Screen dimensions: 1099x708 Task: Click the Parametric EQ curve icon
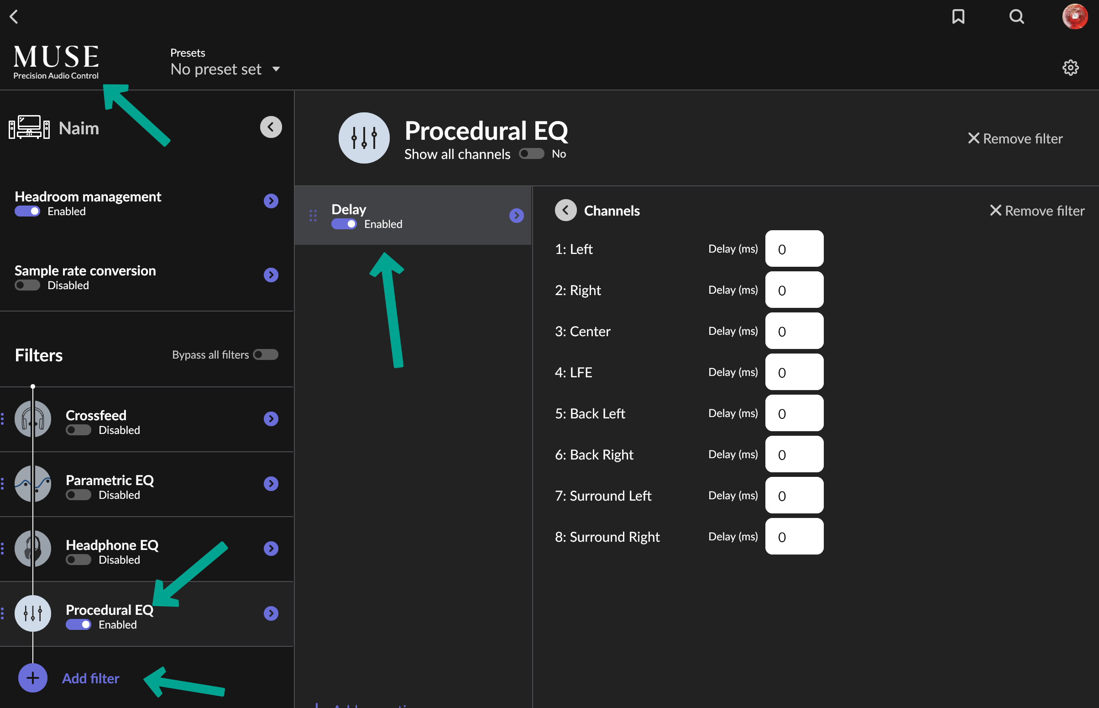tap(32, 484)
